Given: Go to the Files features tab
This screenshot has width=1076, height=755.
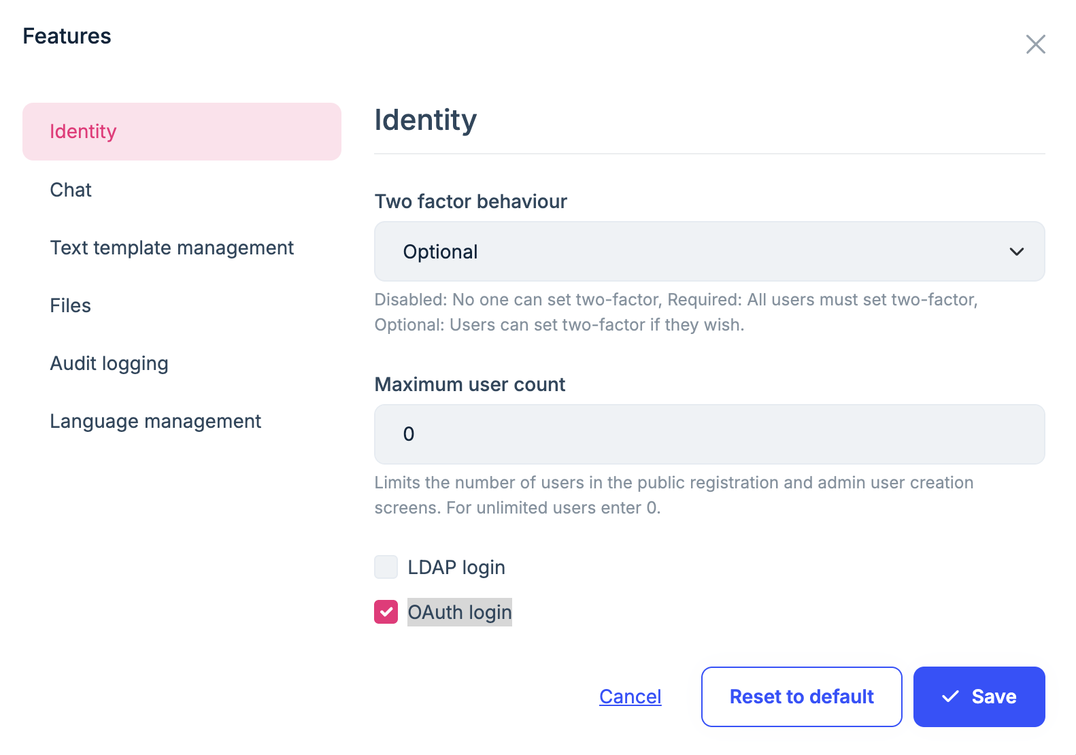Looking at the screenshot, I should pos(70,305).
